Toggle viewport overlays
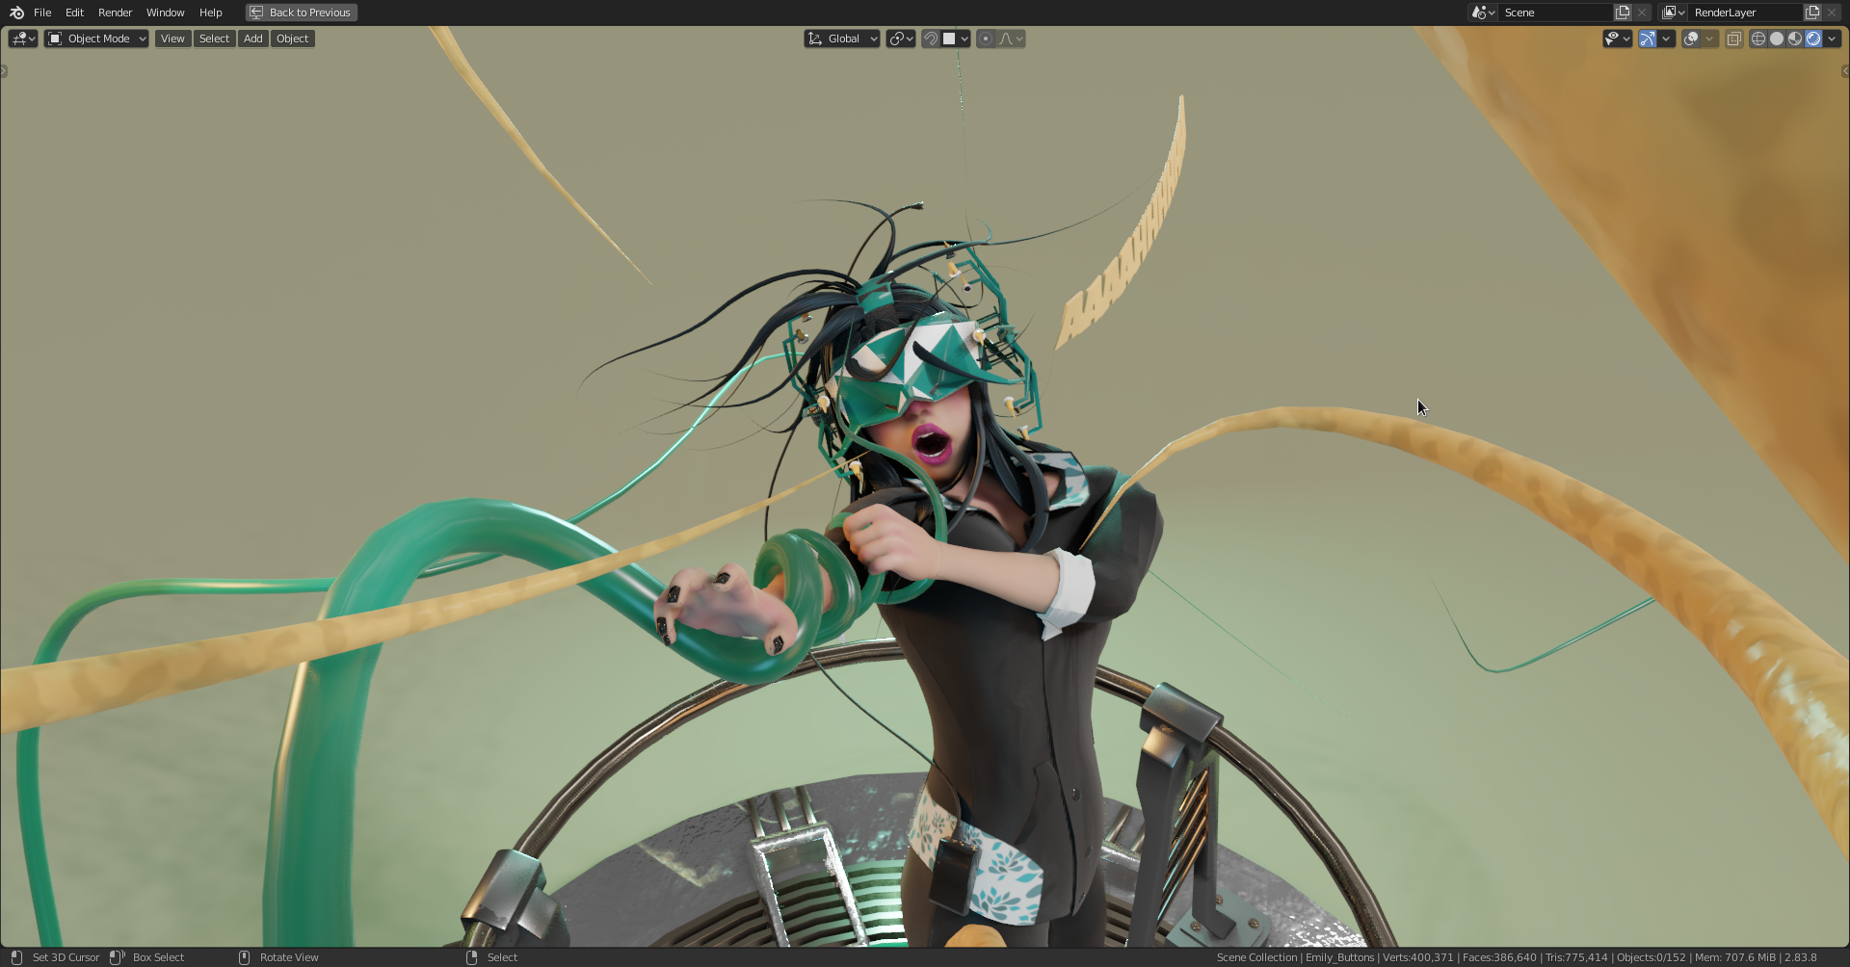Viewport: 1850px width, 967px height. click(1691, 39)
